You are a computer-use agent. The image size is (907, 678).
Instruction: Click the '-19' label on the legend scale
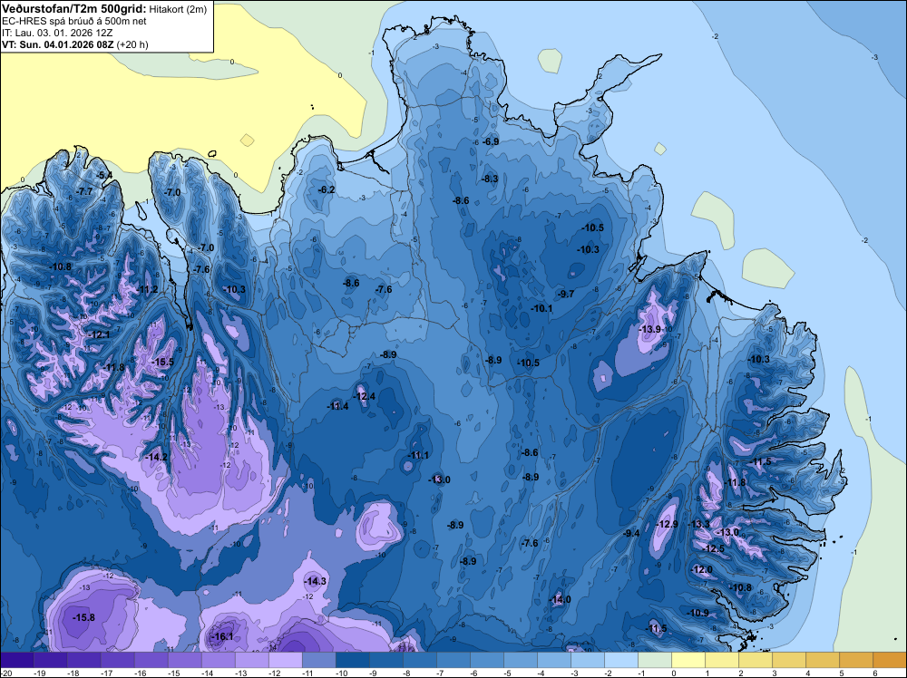tap(40, 673)
